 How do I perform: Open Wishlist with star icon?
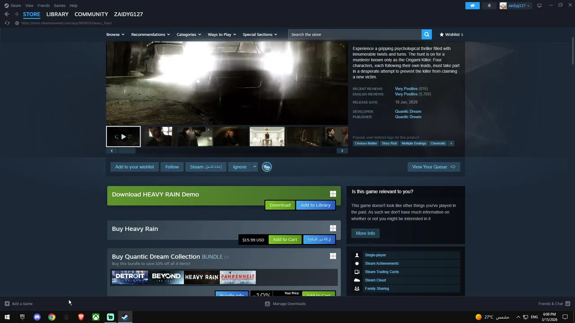(451, 35)
